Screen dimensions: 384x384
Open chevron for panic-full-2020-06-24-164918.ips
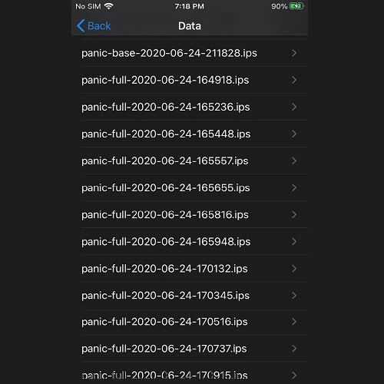294,80
